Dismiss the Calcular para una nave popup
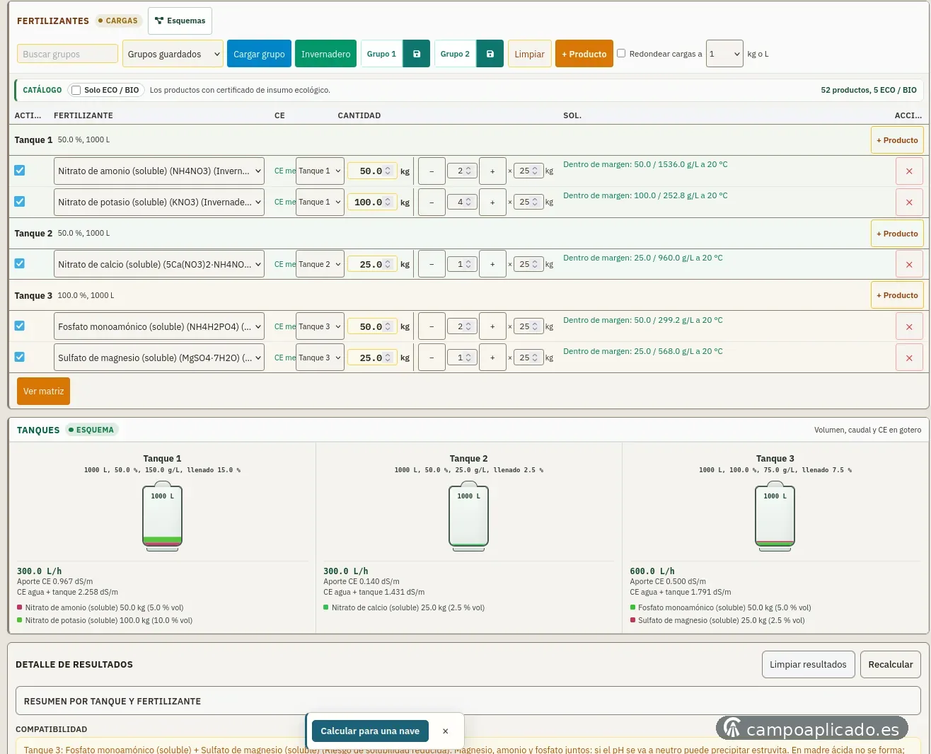 (x=445, y=731)
